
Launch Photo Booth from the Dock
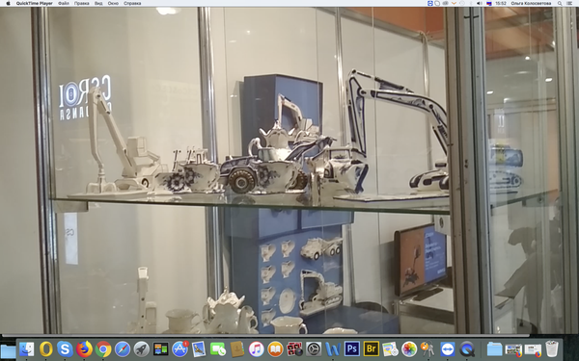294,348
